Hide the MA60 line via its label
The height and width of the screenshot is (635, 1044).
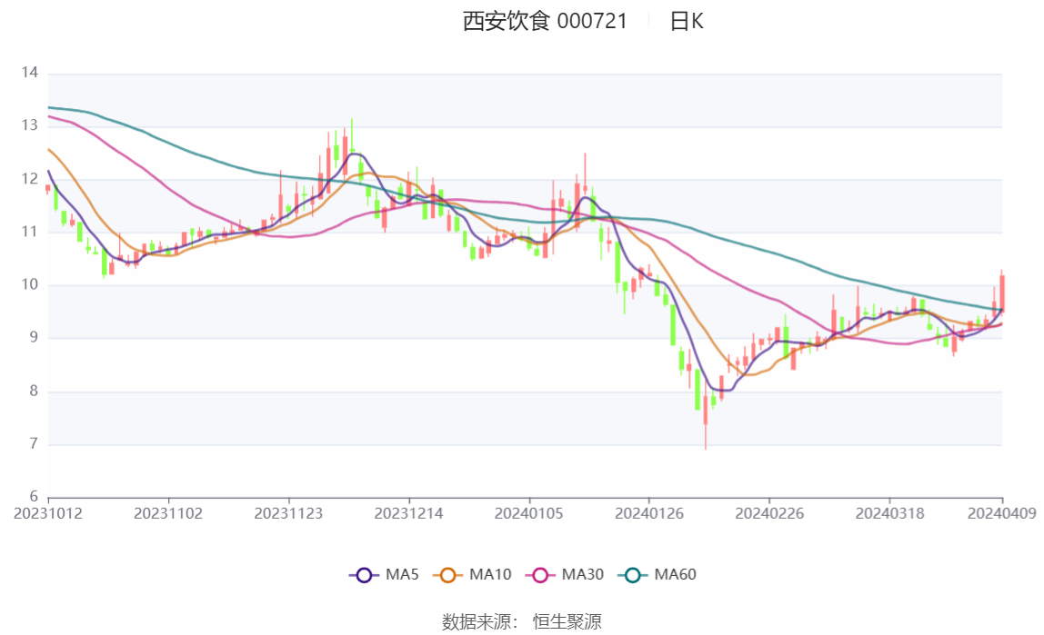click(675, 574)
